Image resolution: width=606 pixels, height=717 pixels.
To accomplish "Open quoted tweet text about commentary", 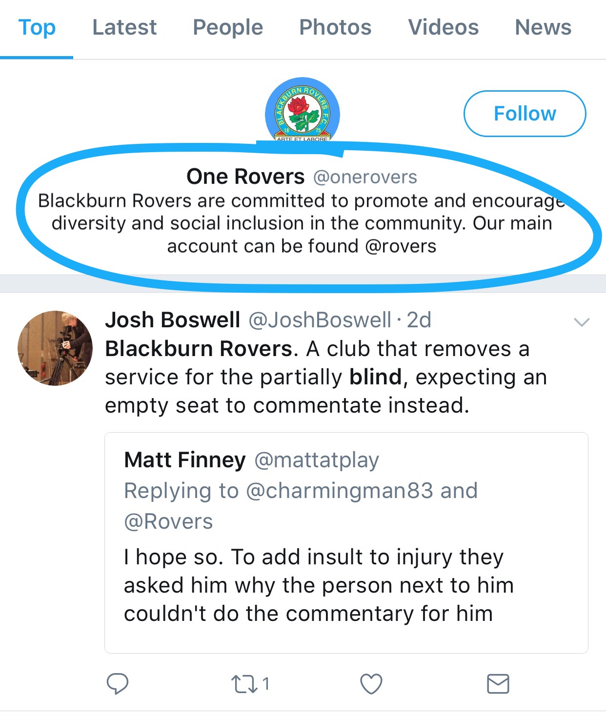I will (319, 585).
